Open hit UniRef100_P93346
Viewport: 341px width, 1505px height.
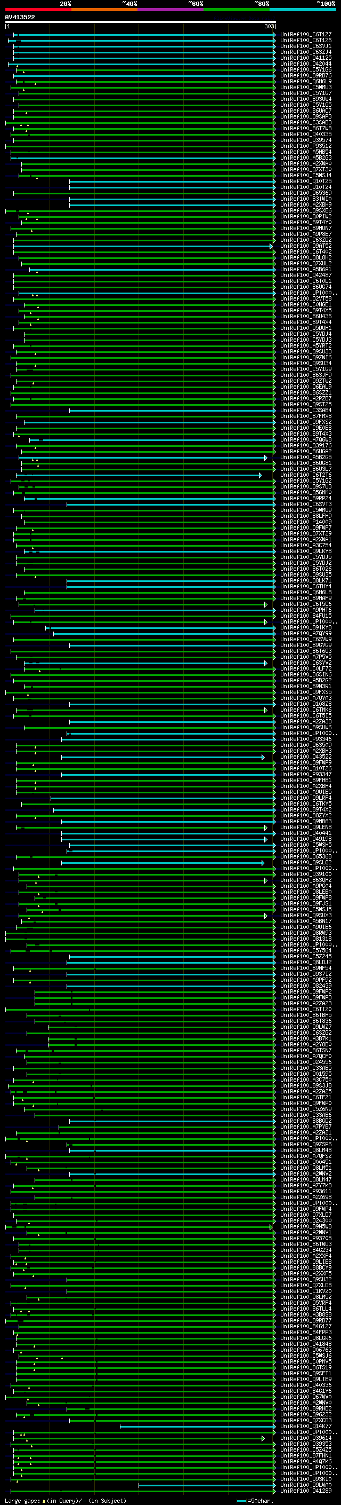coord(306,739)
